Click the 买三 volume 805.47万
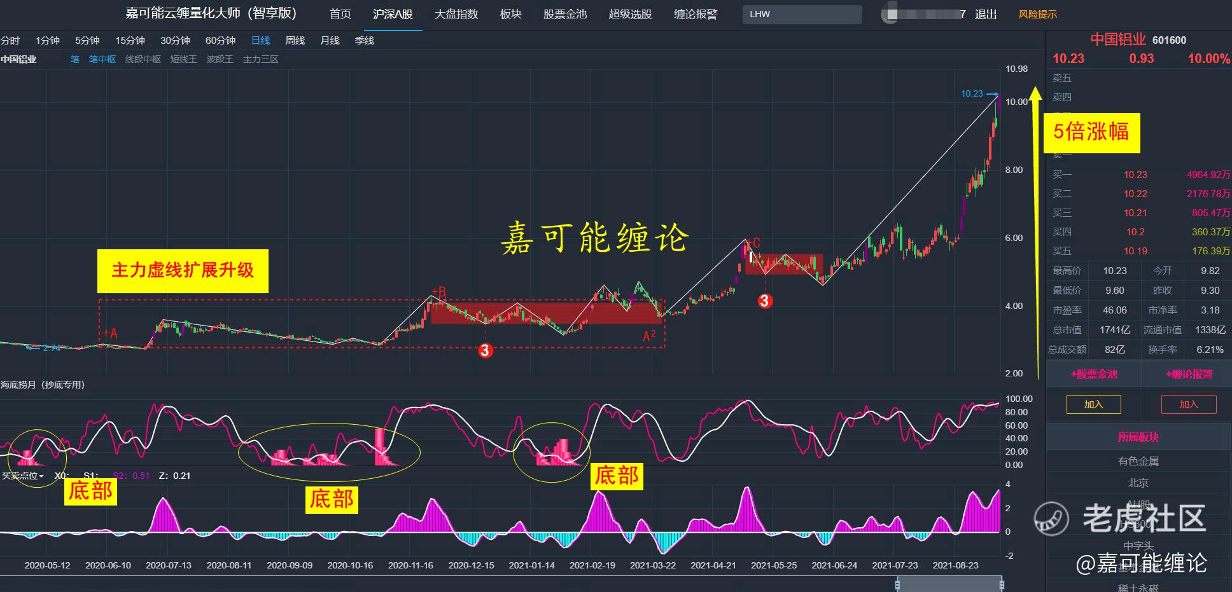Screen dimensions: 1232x592 pyautogui.click(x=1211, y=213)
